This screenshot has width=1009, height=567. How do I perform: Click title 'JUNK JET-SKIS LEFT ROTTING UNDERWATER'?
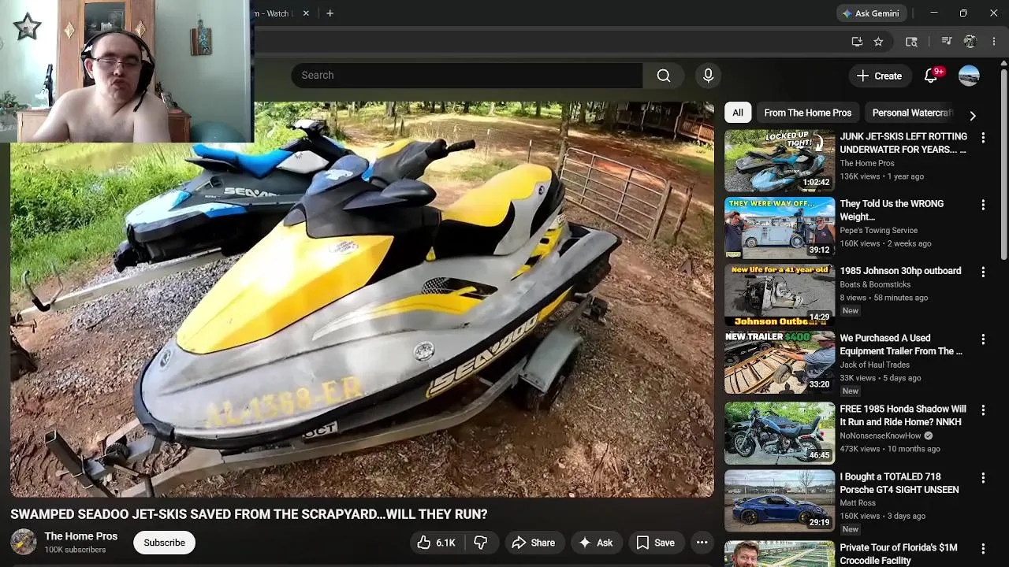tap(903, 143)
